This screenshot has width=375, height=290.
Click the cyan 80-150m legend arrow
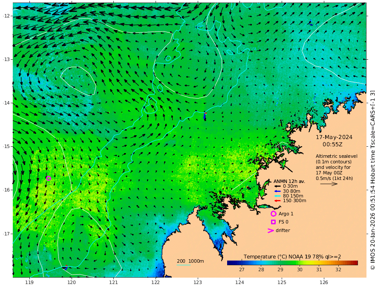(x=277, y=196)
